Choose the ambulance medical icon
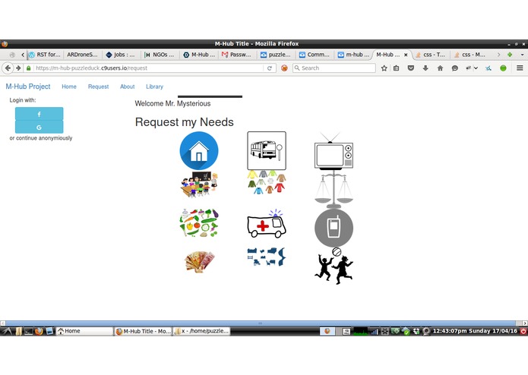 267,224
